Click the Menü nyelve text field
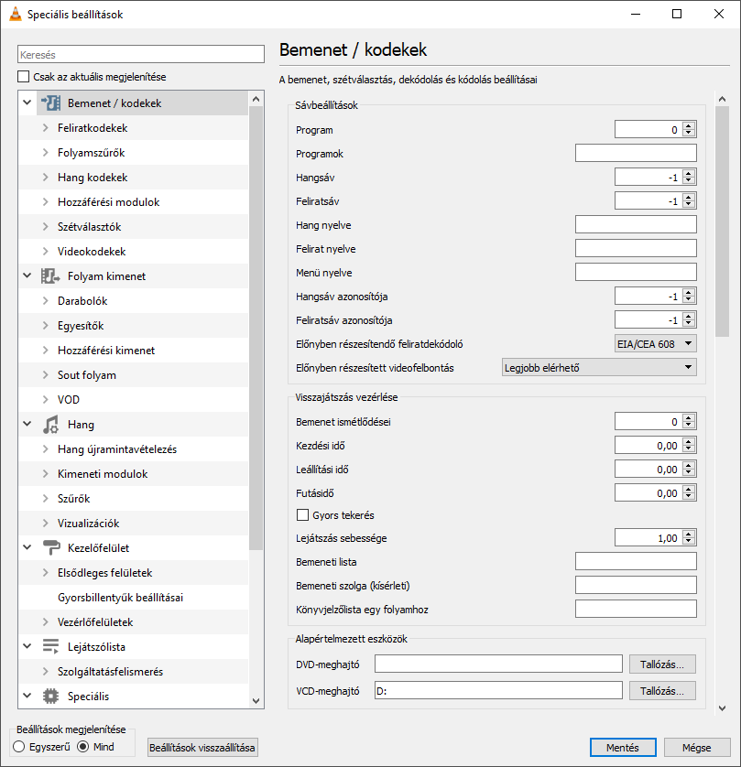741x767 pixels. [636, 272]
